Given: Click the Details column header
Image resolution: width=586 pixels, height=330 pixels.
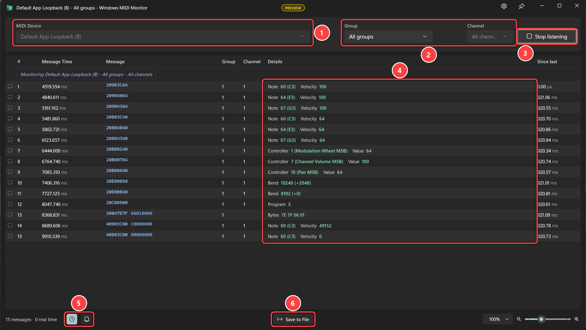Looking at the screenshot, I should click(x=275, y=62).
